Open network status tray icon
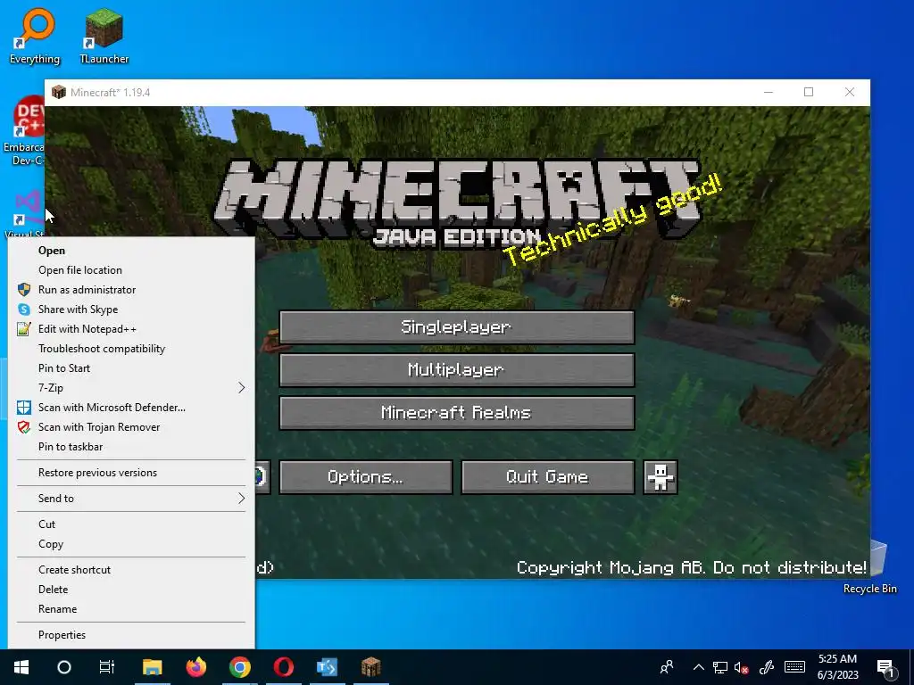Image resolution: width=914 pixels, height=685 pixels. click(x=720, y=667)
